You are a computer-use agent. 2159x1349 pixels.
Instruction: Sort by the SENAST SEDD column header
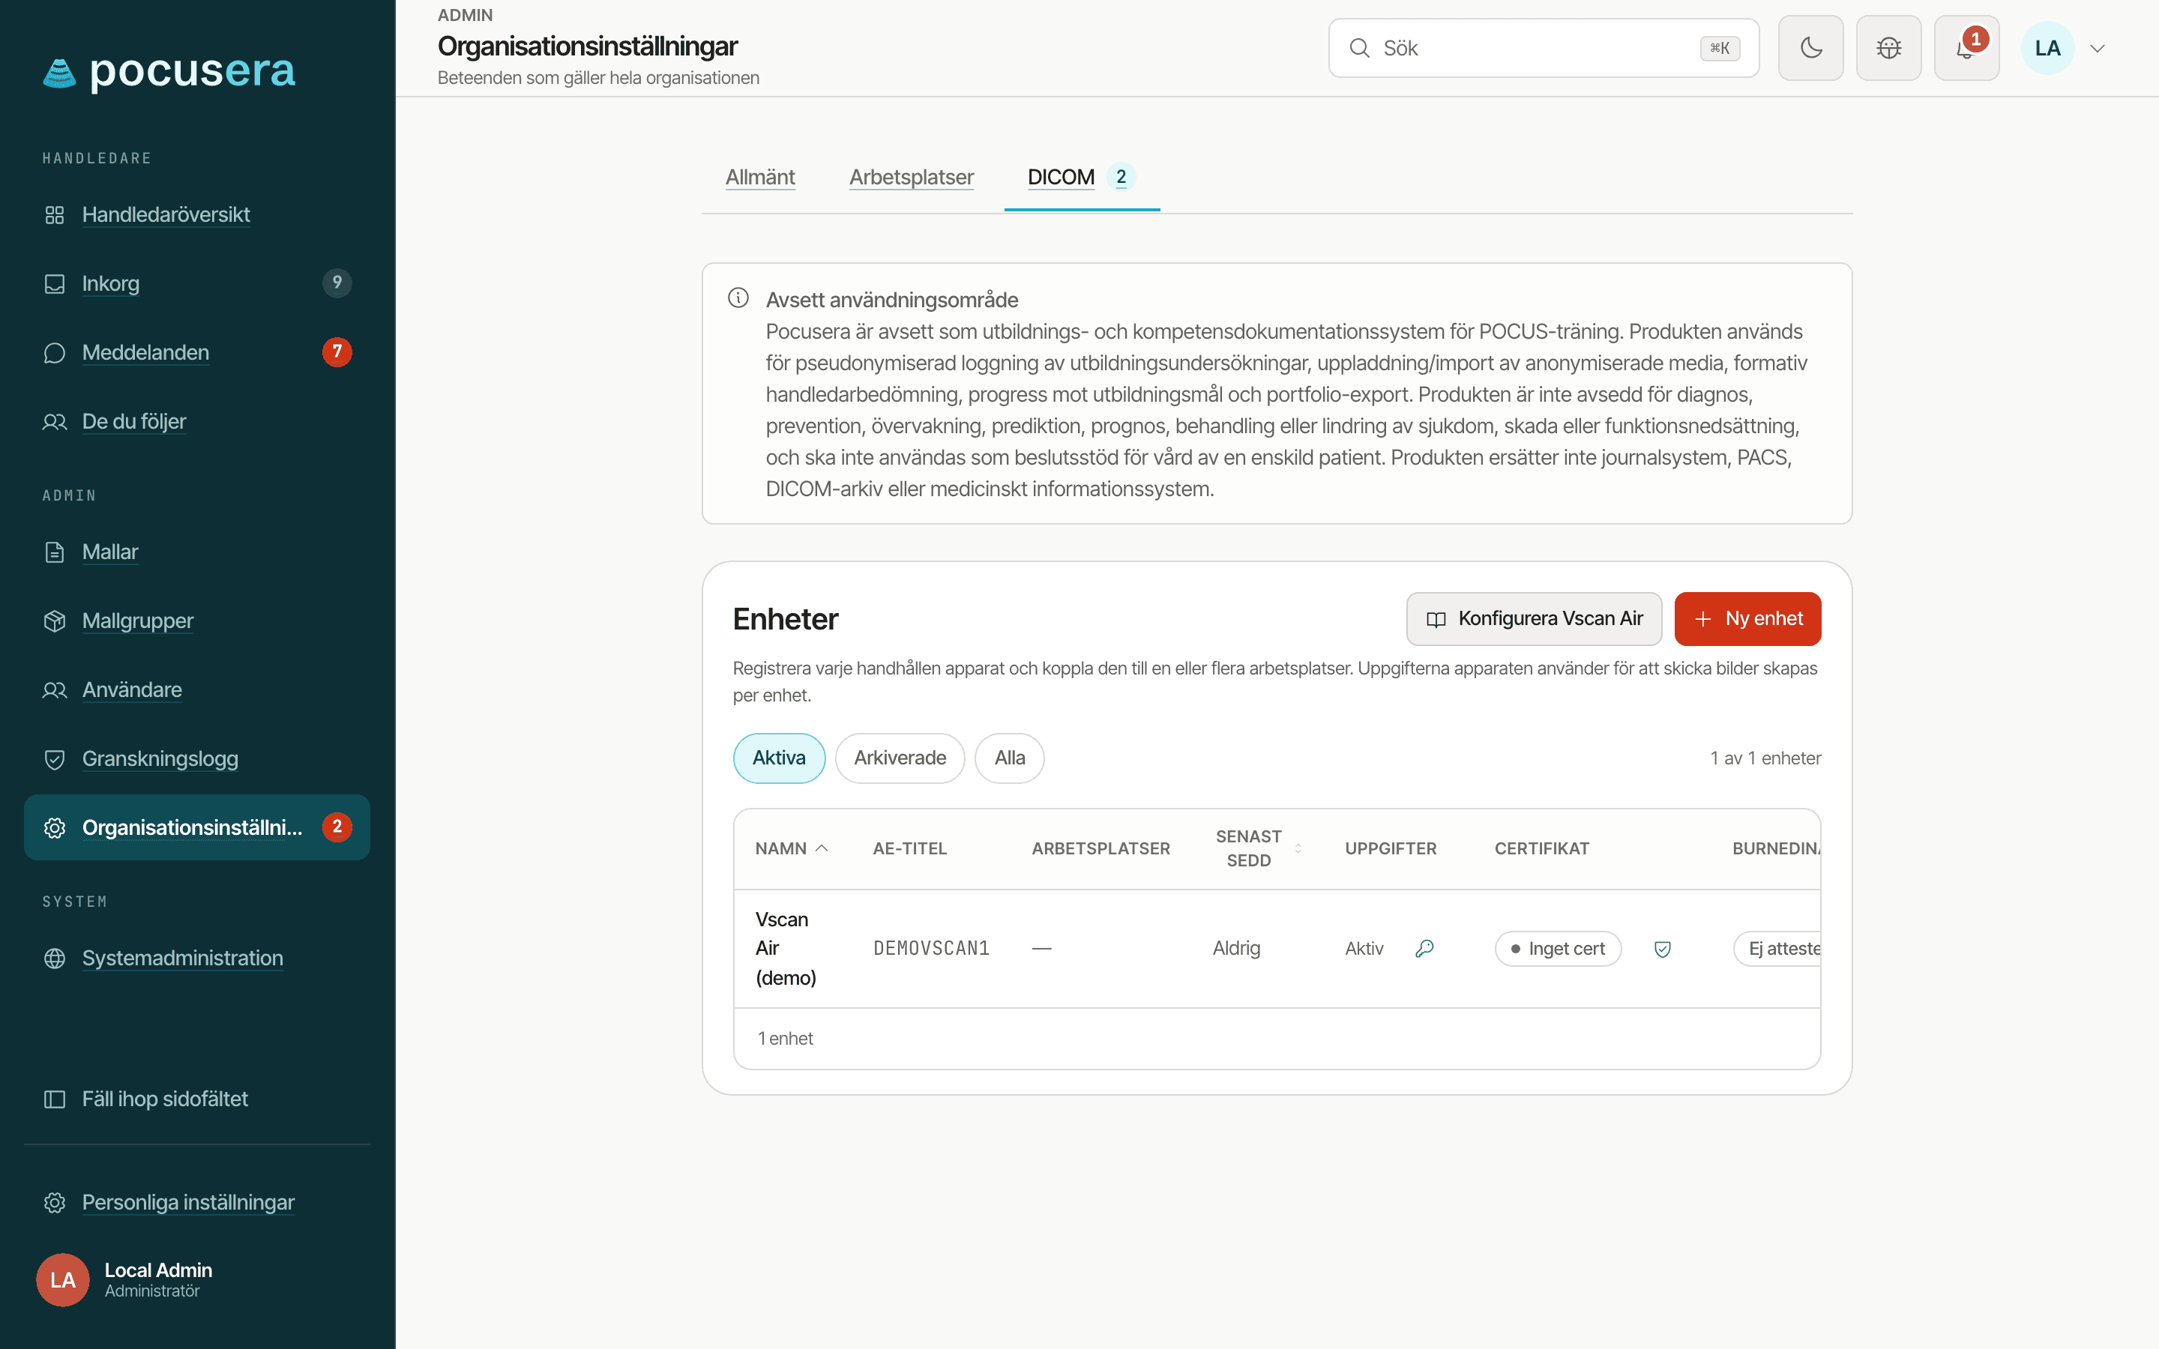click(x=1258, y=848)
